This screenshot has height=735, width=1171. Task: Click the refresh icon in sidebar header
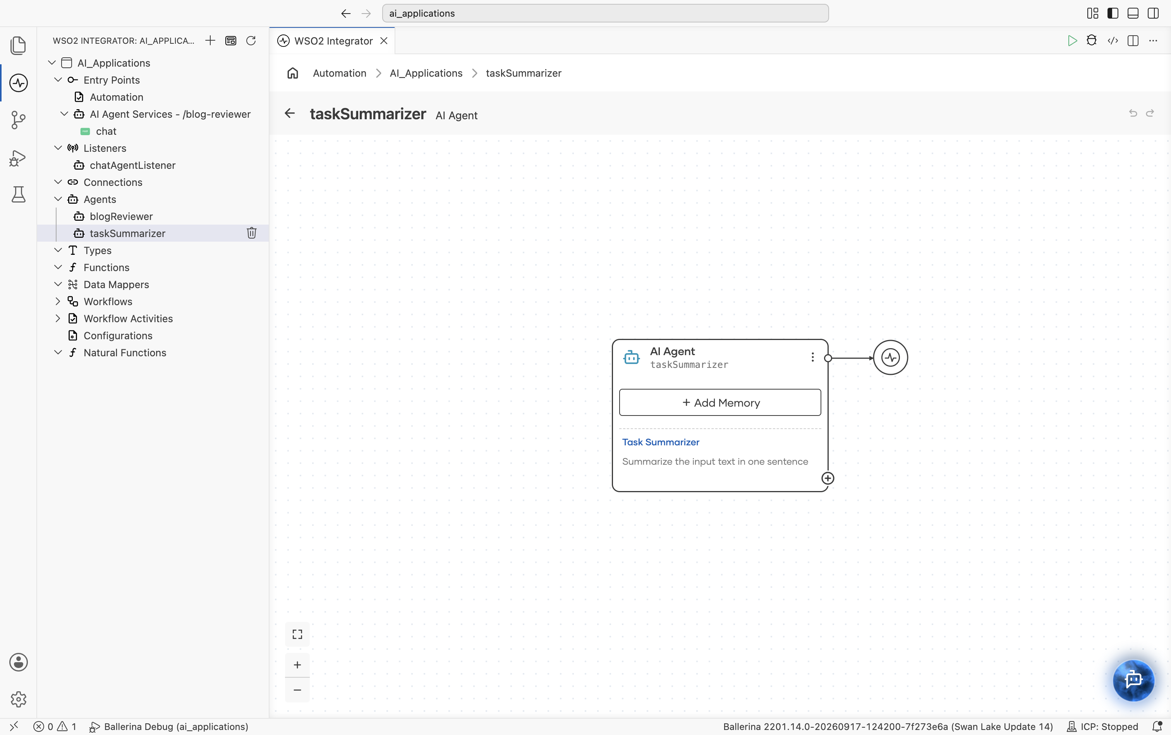251,41
